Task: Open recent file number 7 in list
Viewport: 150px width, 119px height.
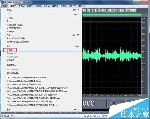Action: (42, 98)
